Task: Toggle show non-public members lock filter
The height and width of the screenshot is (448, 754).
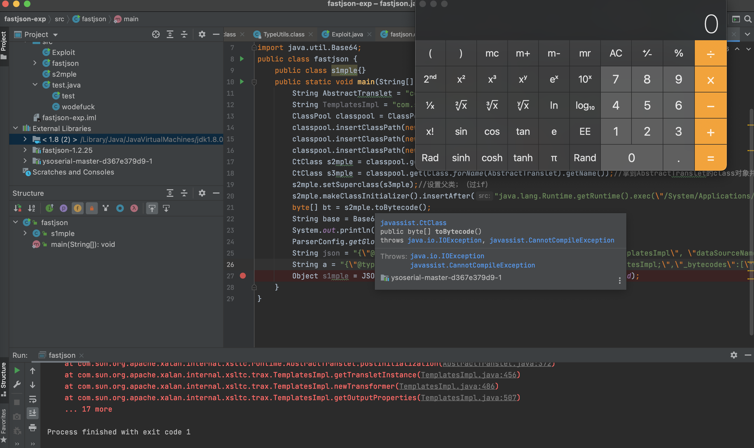Action: [x=92, y=208]
